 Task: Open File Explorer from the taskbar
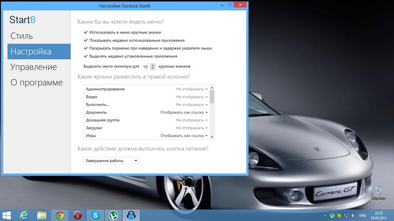(42, 215)
